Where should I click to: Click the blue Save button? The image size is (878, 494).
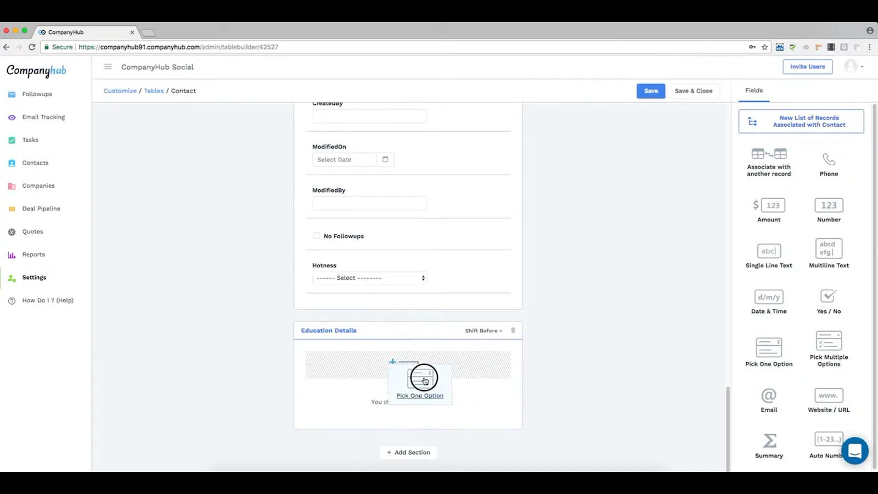coord(651,91)
